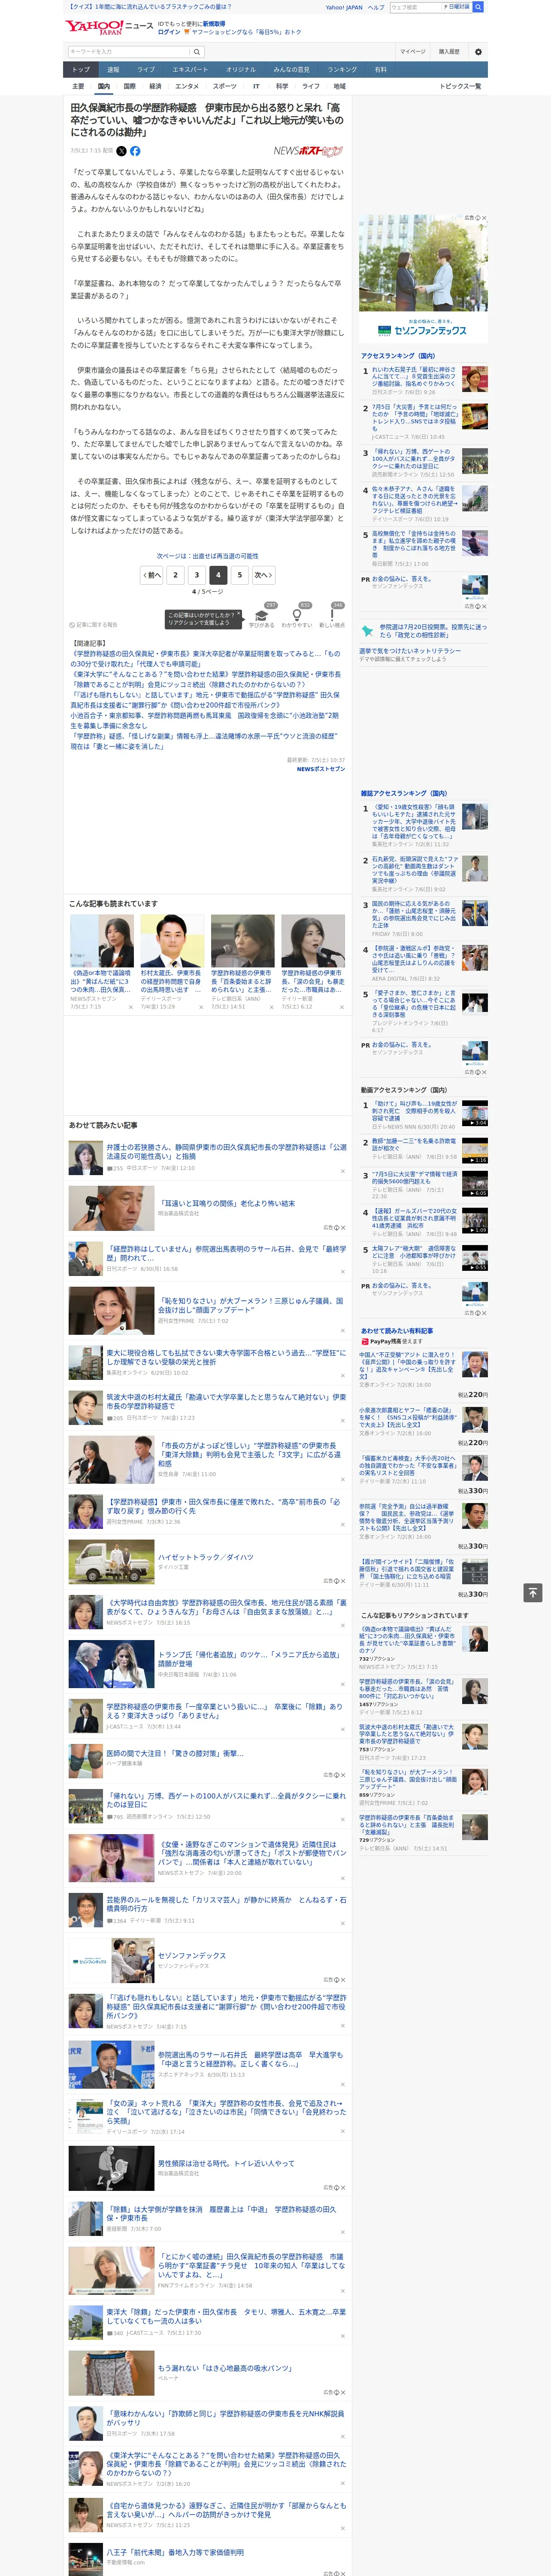Go to article page 2
Screen dimensions: 551x2576
[x=175, y=575]
